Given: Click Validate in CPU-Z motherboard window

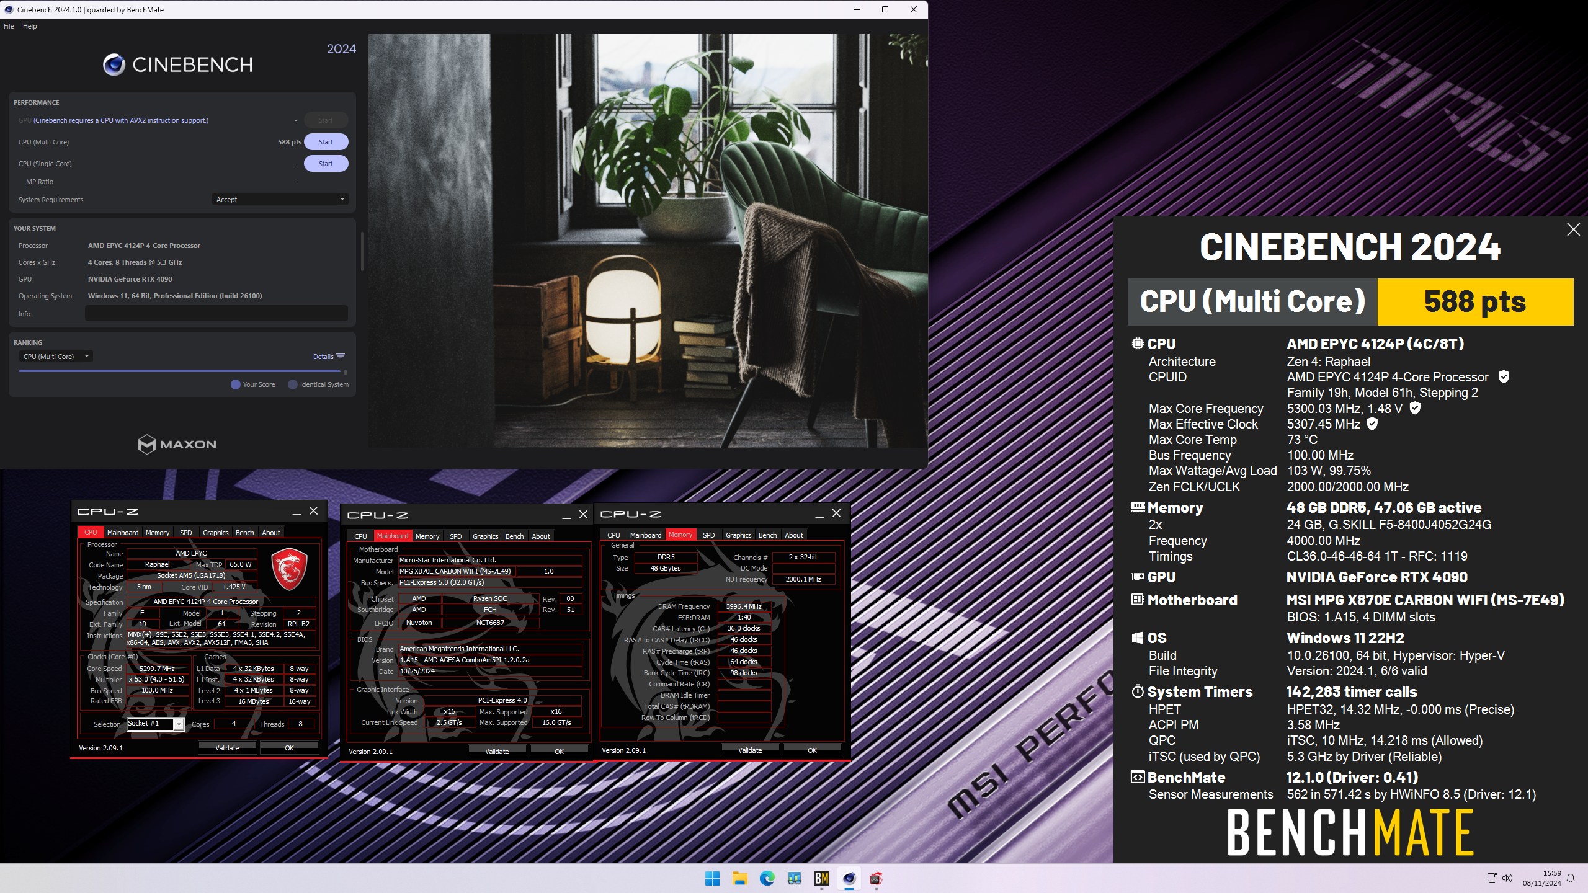Looking at the screenshot, I should [x=497, y=752].
